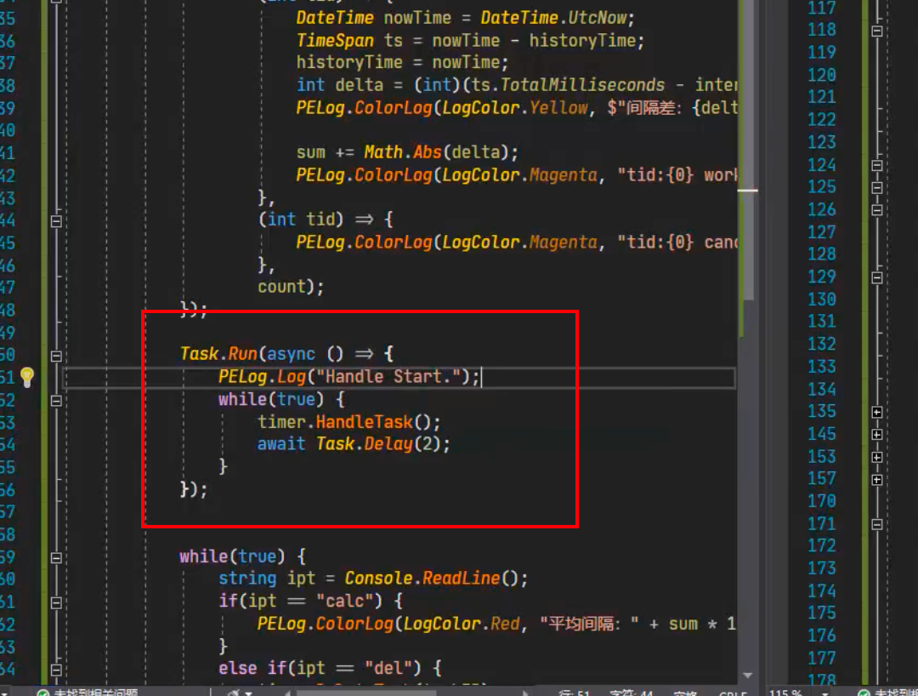Click the lightbulb quick actions icon

coord(27,377)
